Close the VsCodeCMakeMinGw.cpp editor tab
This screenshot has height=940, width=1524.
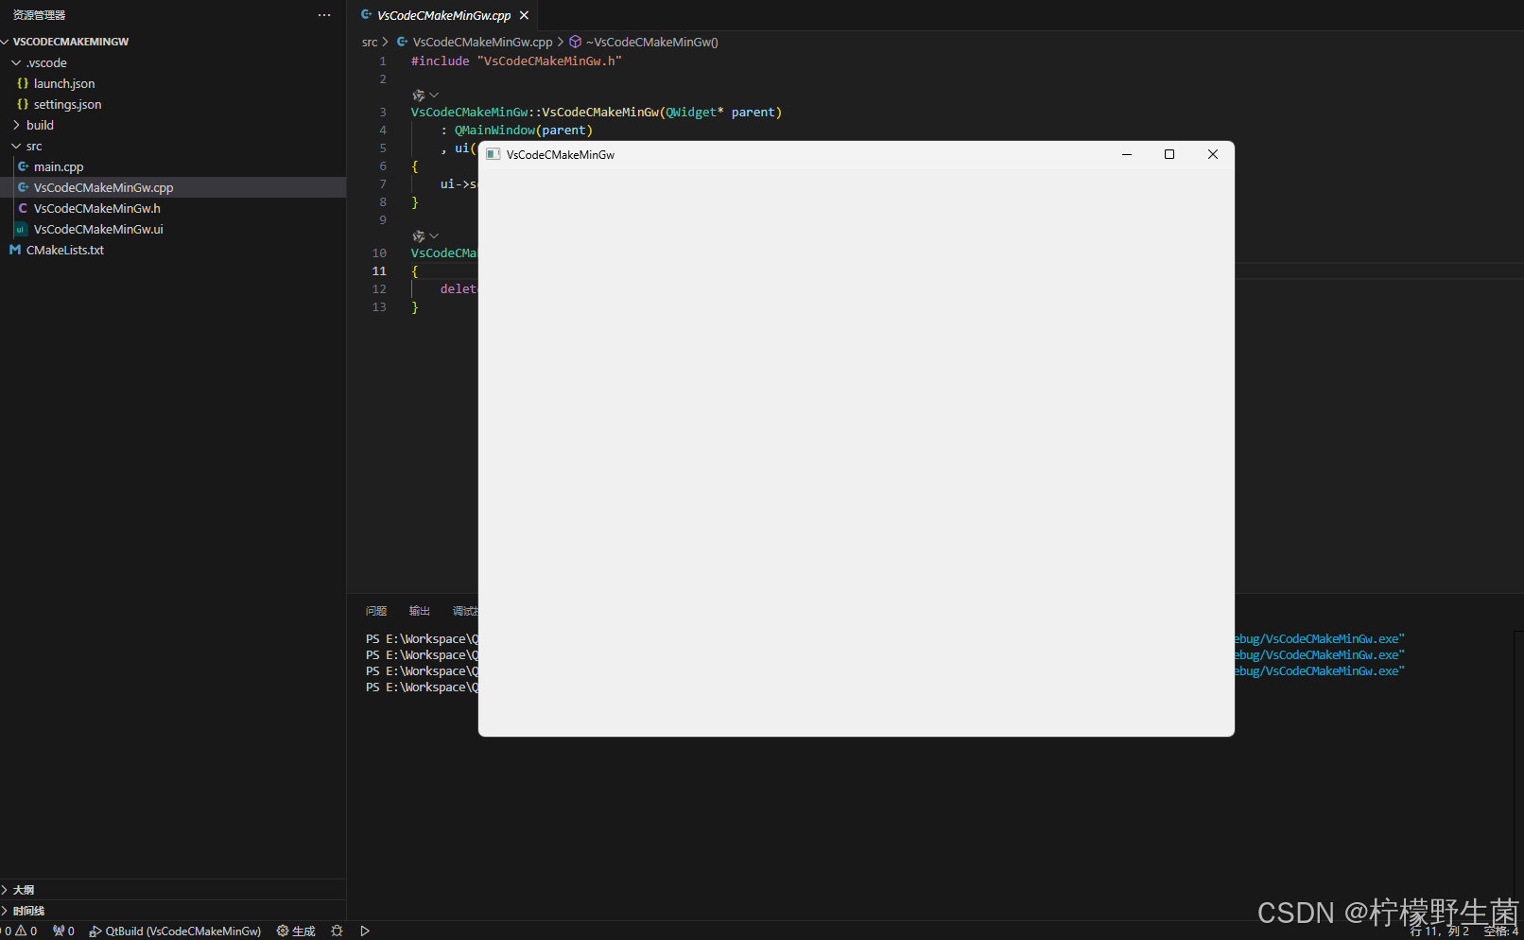pos(524,16)
